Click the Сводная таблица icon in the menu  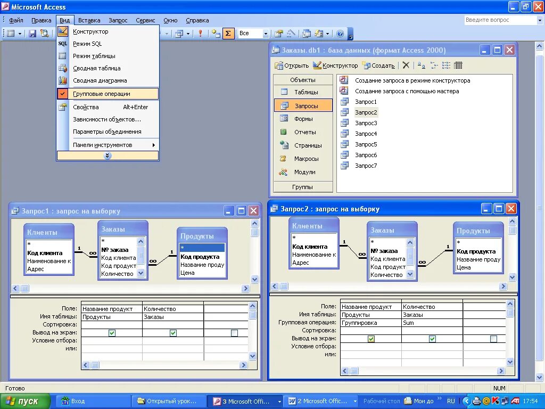coord(63,68)
